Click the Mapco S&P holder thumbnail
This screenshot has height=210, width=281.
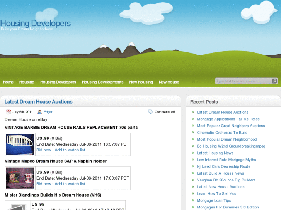point(20,178)
